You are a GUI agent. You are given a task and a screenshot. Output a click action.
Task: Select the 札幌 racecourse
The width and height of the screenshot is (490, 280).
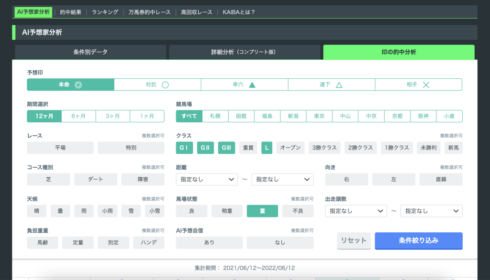(x=215, y=116)
